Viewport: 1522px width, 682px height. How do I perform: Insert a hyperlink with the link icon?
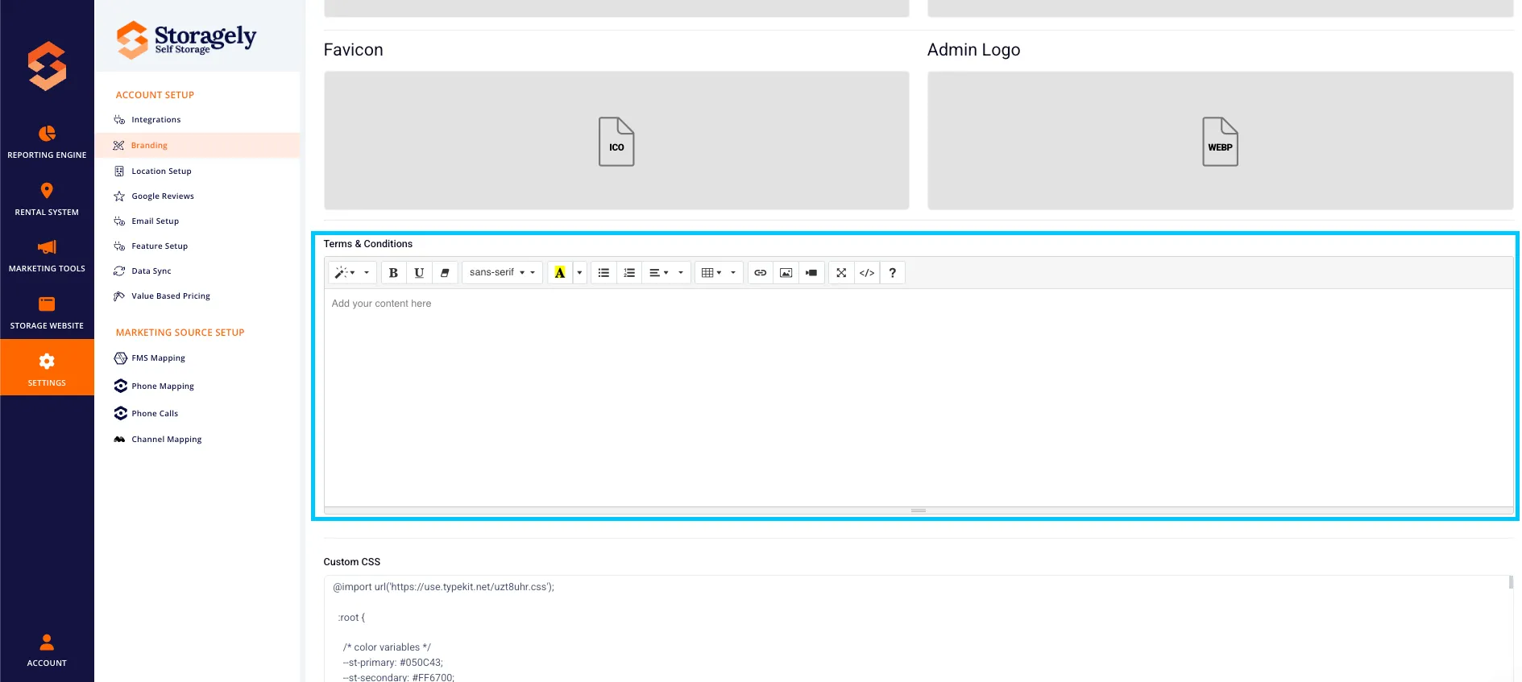coord(761,273)
